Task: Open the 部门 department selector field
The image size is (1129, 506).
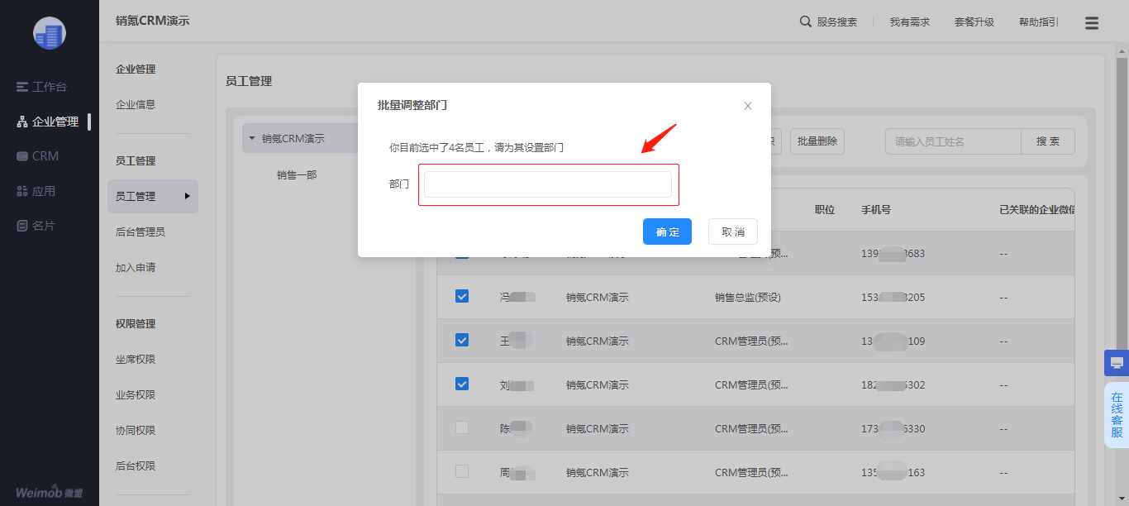Action: [548, 184]
